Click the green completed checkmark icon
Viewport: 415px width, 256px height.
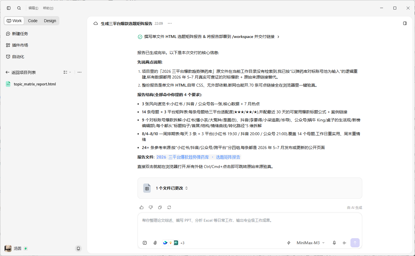coord(140,37)
